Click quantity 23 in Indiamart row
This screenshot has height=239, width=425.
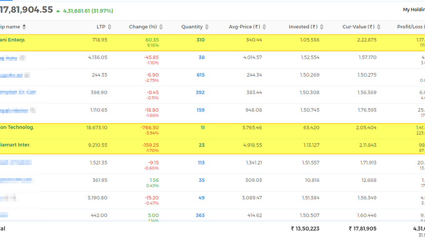pyautogui.click(x=202, y=145)
